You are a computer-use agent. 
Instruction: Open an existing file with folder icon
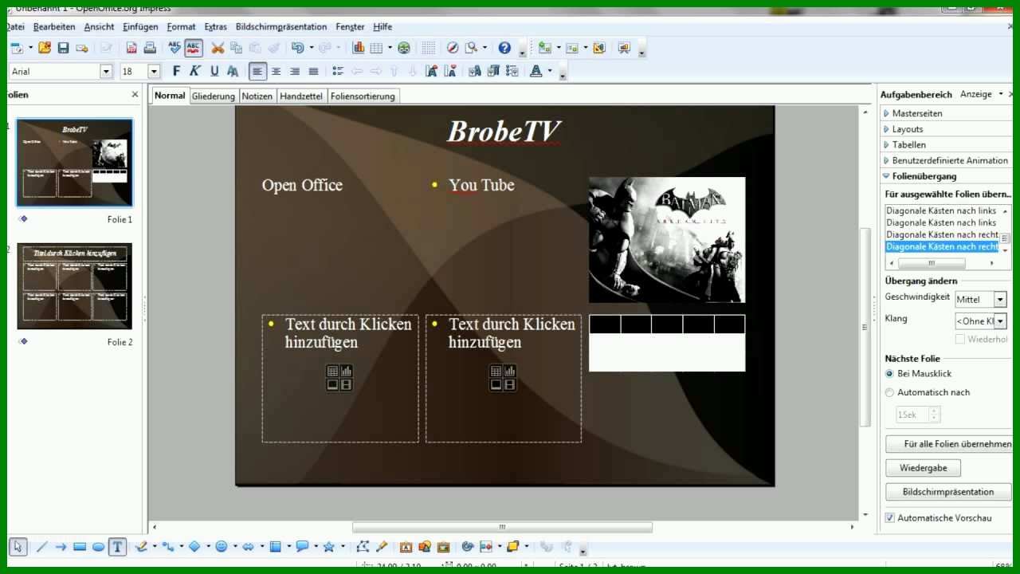coord(45,48)
